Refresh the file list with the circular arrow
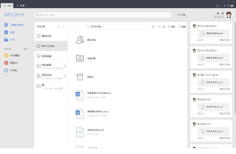 [x=159, y=27]
